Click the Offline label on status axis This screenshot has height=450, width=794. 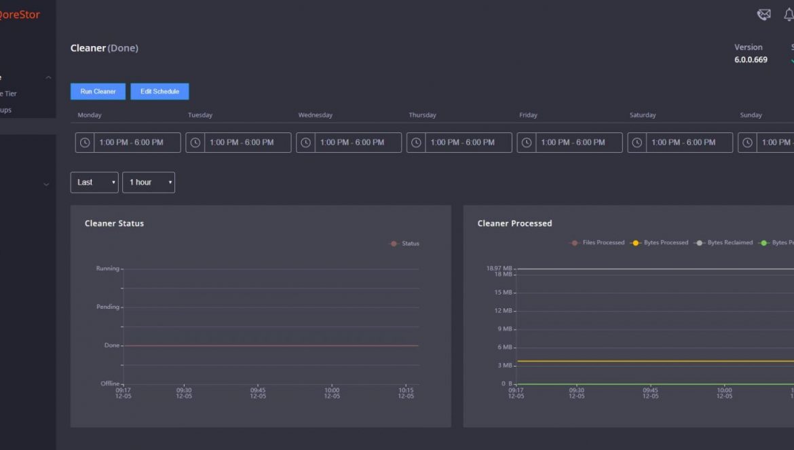pyautogui.click(x=110, y=383)
